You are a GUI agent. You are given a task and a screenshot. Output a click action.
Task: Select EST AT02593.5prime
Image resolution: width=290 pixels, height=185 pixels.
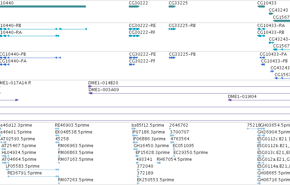point(18,139)
